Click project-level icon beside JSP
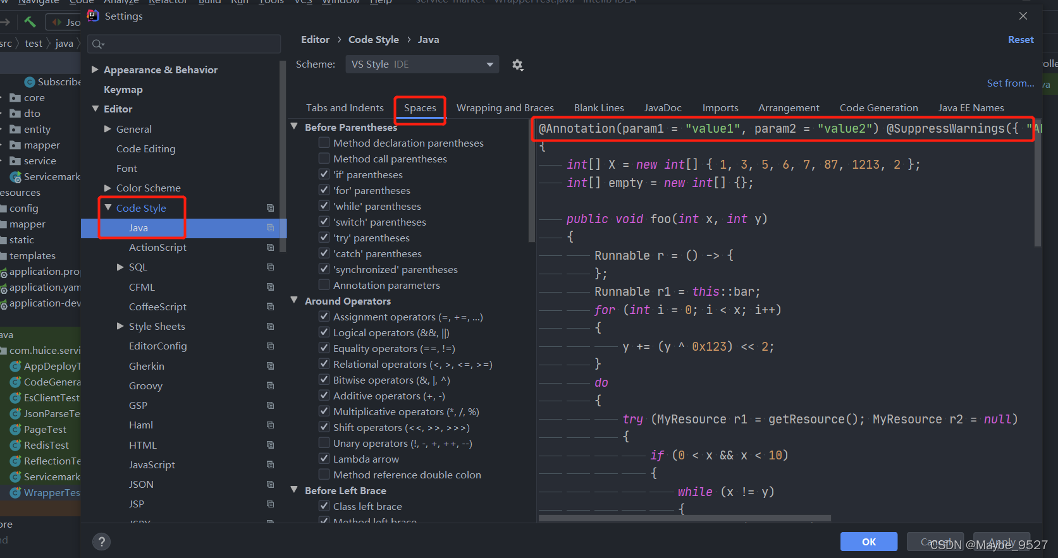 [270, 504]
